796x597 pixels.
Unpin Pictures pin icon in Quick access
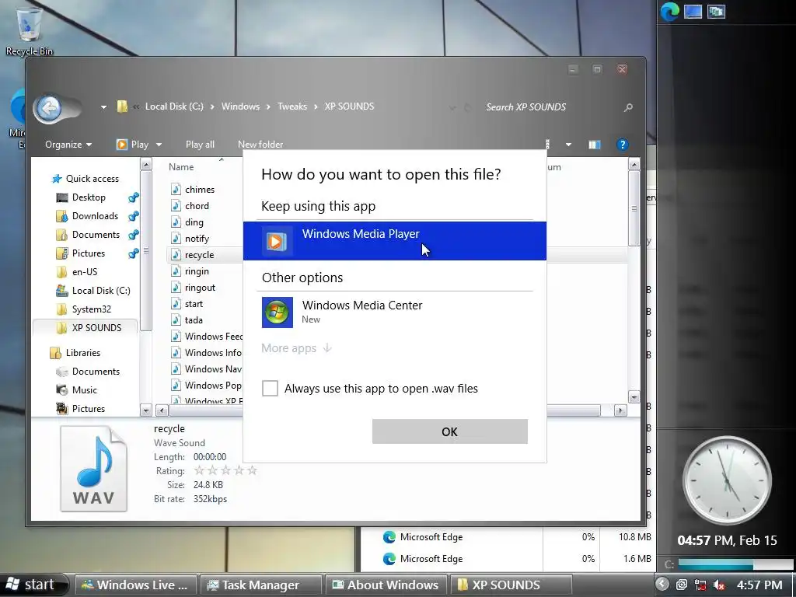(134, 253)
